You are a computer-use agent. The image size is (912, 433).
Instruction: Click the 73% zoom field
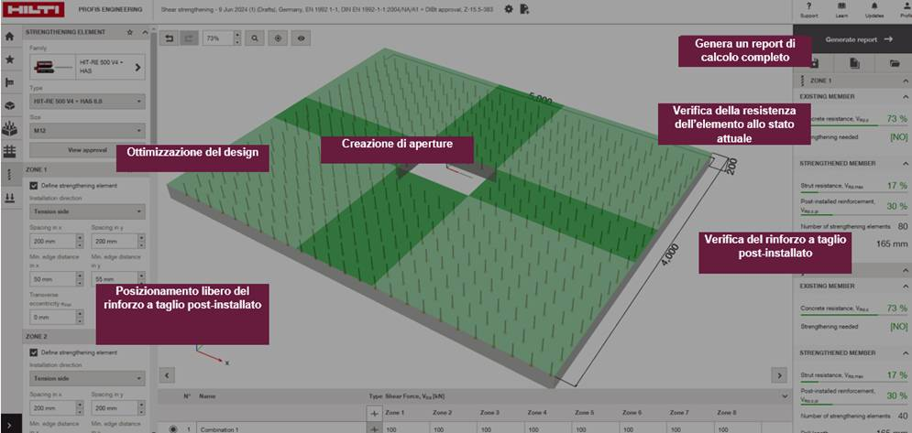point(217,38)
